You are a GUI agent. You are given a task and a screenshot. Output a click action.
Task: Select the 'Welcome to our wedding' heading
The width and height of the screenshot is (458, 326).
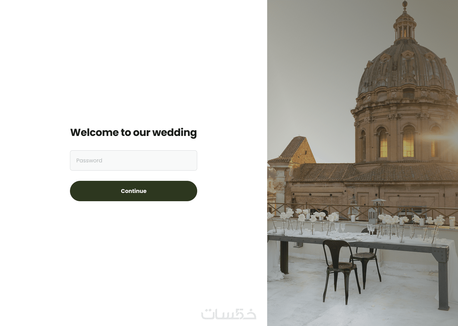tap(134, 132)
